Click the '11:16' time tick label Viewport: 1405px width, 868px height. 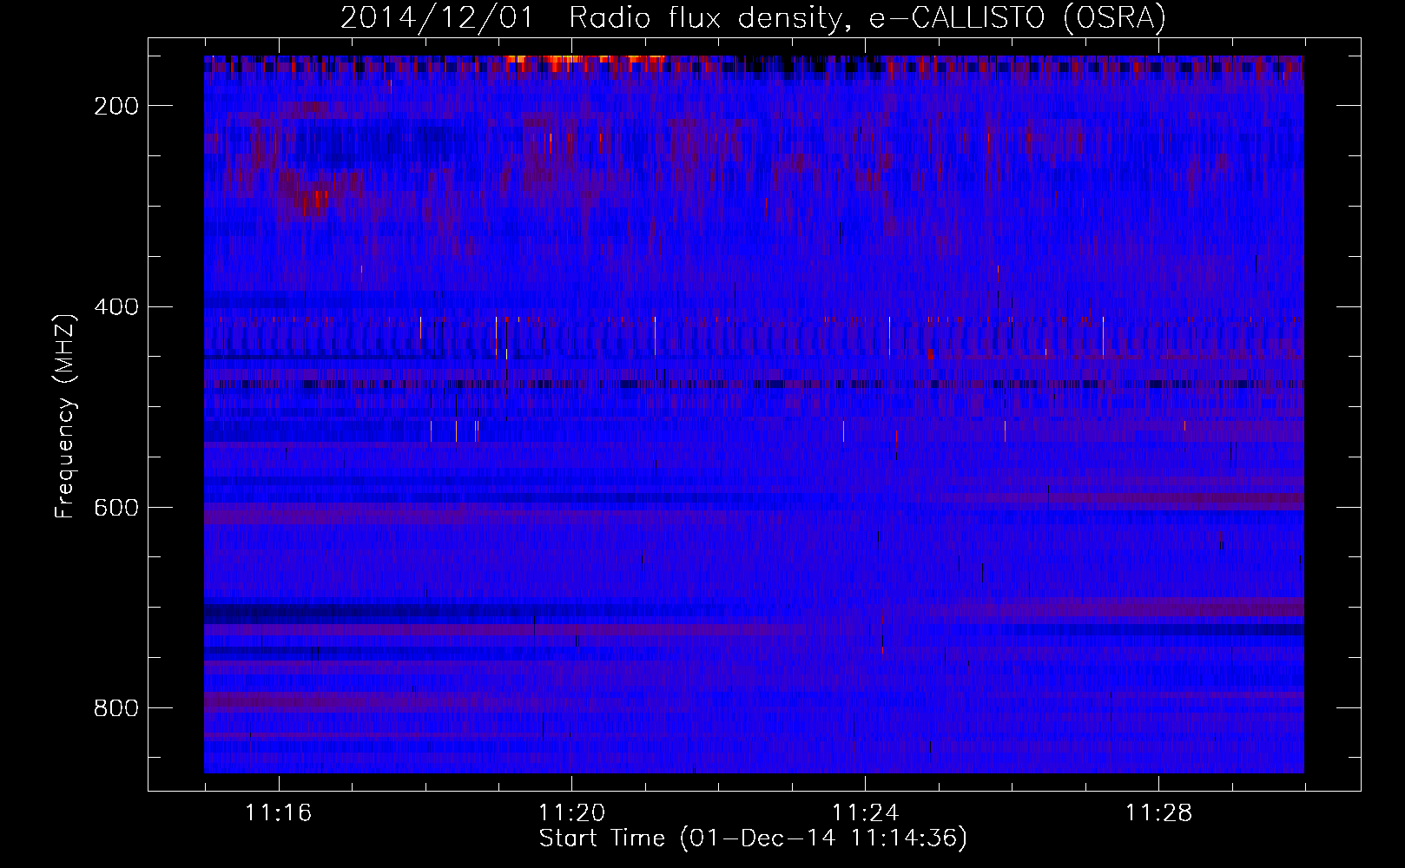point(278,812)
